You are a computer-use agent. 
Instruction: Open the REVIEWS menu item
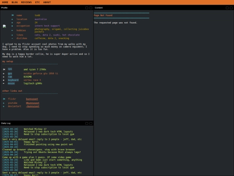(26, 2)
